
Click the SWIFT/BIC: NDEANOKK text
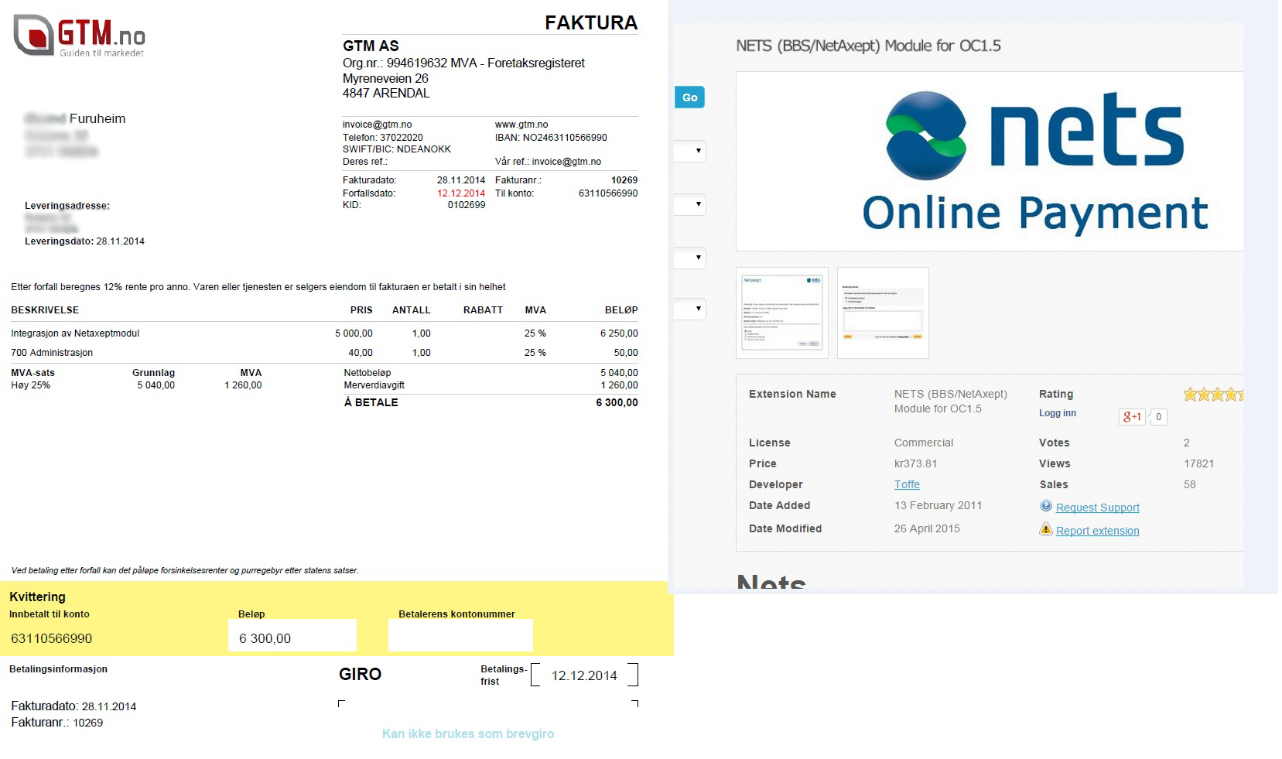coord(397,149)
